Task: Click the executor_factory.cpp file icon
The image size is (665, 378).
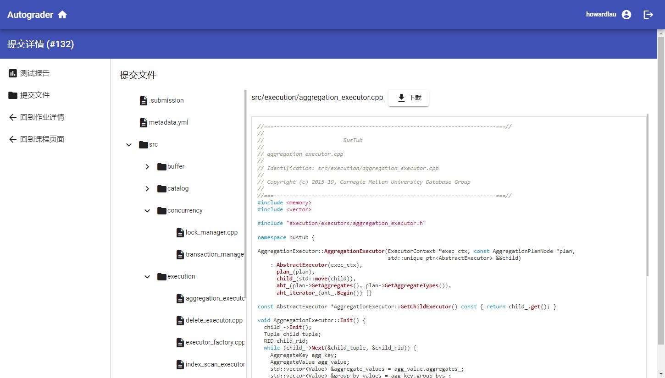Action: tap(180, 343)
